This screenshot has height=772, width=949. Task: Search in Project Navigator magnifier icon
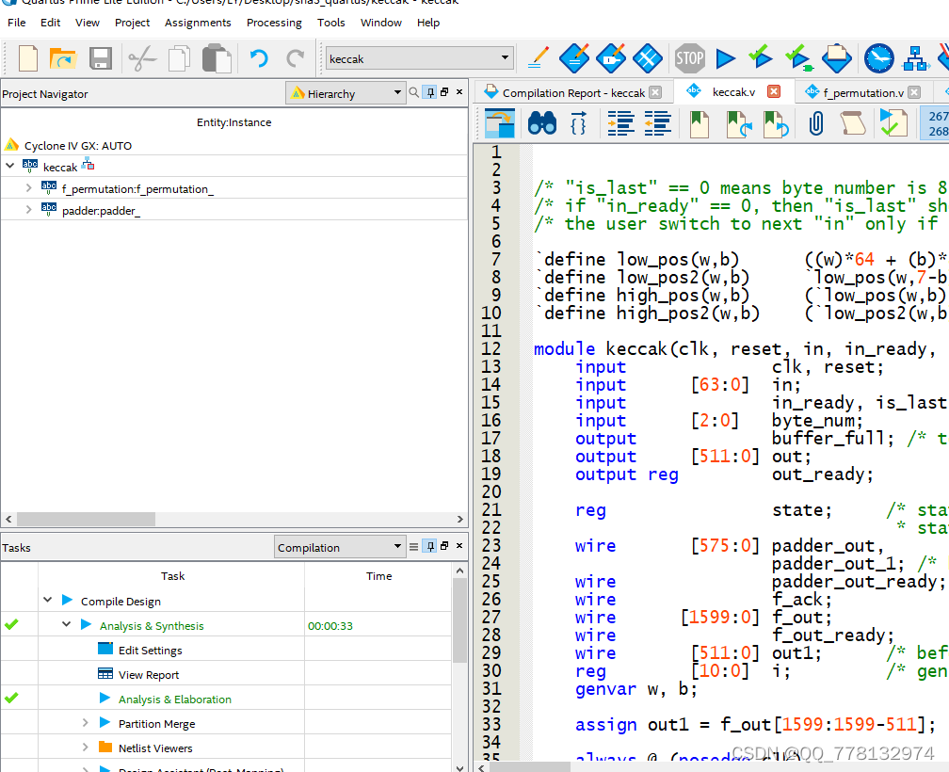point(413,92)
